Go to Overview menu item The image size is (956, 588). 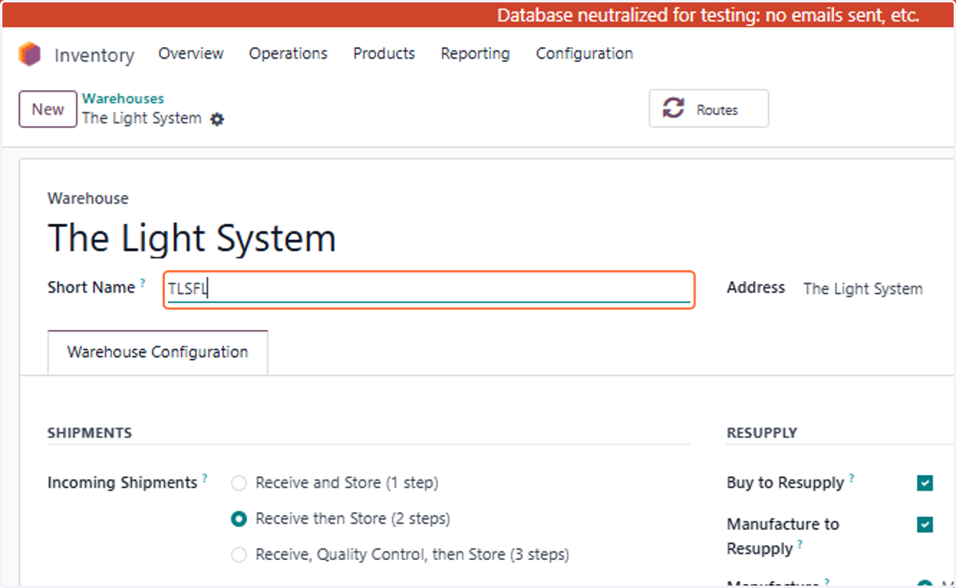(x=191, y=53)
